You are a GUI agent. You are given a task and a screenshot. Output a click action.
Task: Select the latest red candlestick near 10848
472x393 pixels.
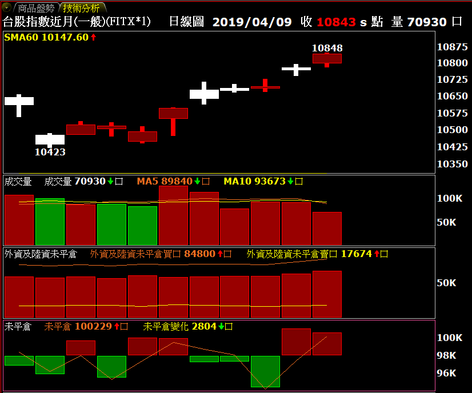point(327,59)
